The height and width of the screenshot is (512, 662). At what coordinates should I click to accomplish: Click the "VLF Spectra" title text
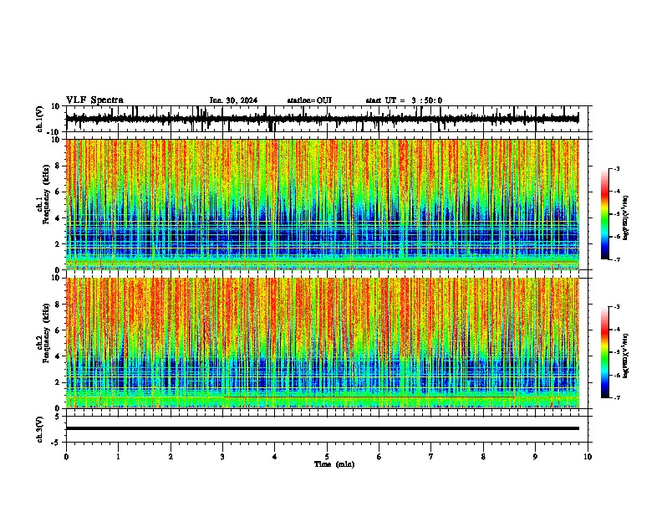click(94, 100)
